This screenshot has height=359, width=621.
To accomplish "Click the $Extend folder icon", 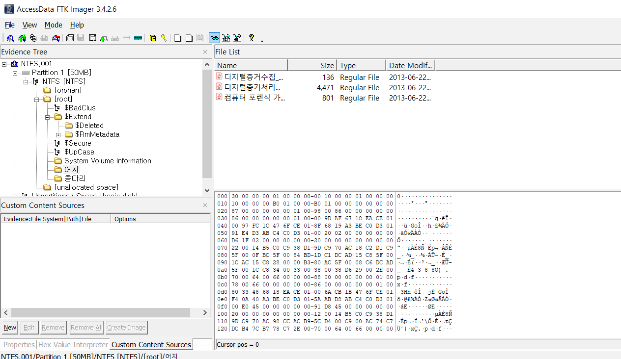I will (x=58, y=117).
